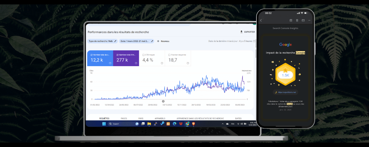Launch the Brave browser from the taskbar

(x=193, y=124)
